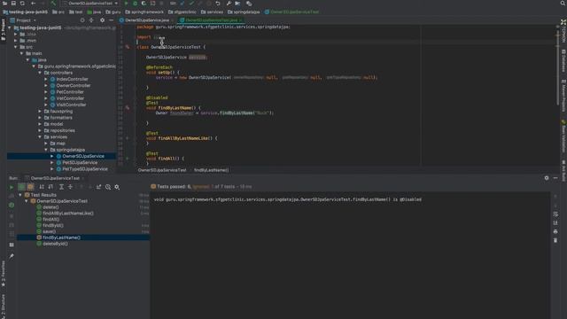Save all files toolbar icon

(13, 4)
